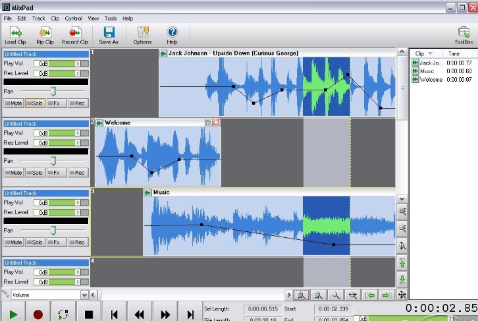Open the Volume envelope dropdown
This screenshot has width=478, height=321.
click(84, 295)
